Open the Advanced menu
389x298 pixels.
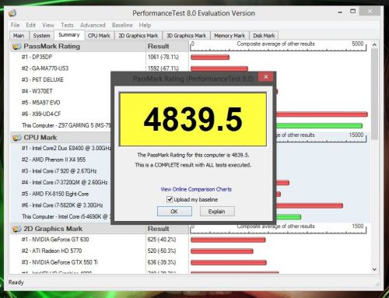(x=93, y=25)
